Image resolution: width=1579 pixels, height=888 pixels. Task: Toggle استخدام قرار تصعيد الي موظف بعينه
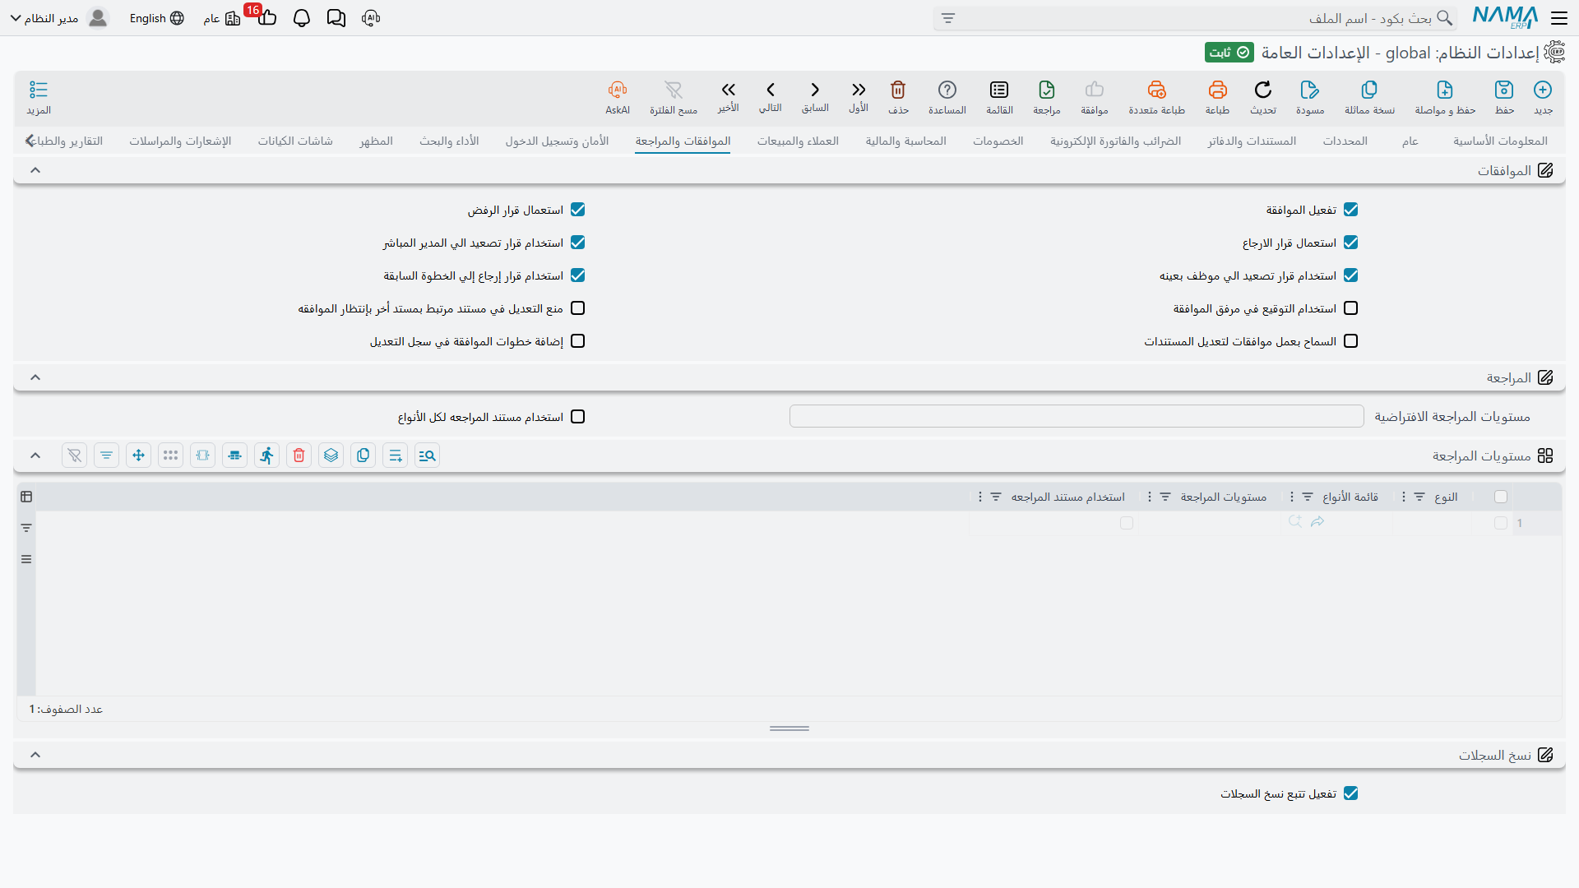point(1351,275)
